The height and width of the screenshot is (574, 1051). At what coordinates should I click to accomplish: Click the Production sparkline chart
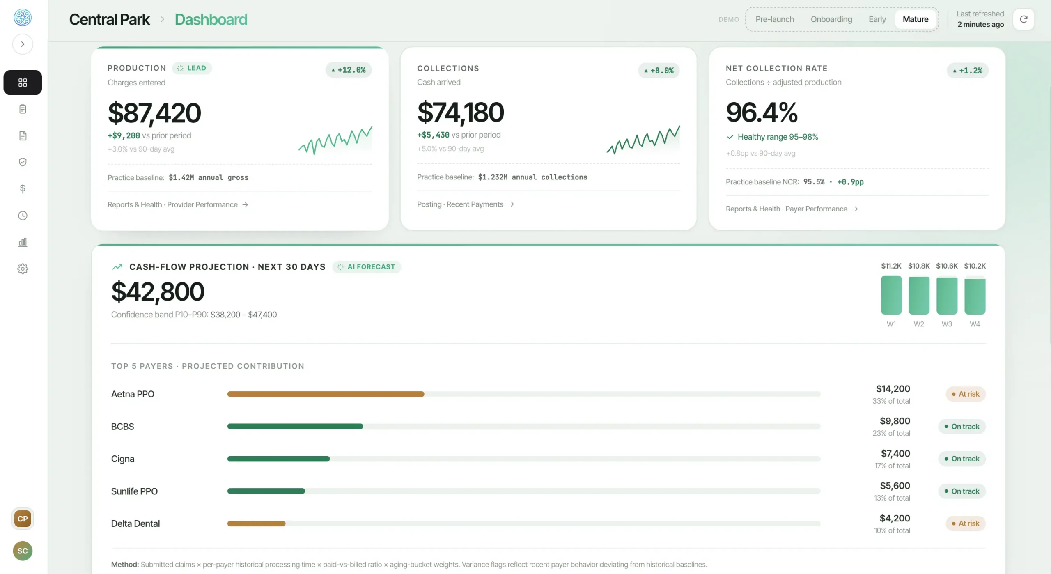click(335, 141)
